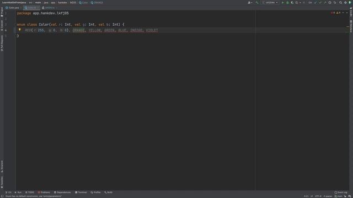The image size is (353, 198).
Task: Click the RED enum entry in code
Action: (28, 30)
